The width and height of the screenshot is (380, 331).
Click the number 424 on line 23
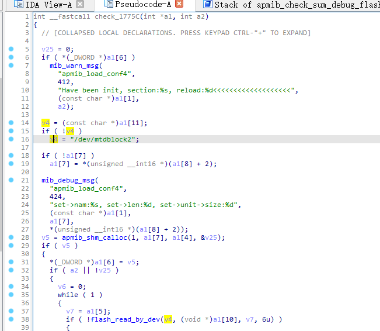[55, 196]
